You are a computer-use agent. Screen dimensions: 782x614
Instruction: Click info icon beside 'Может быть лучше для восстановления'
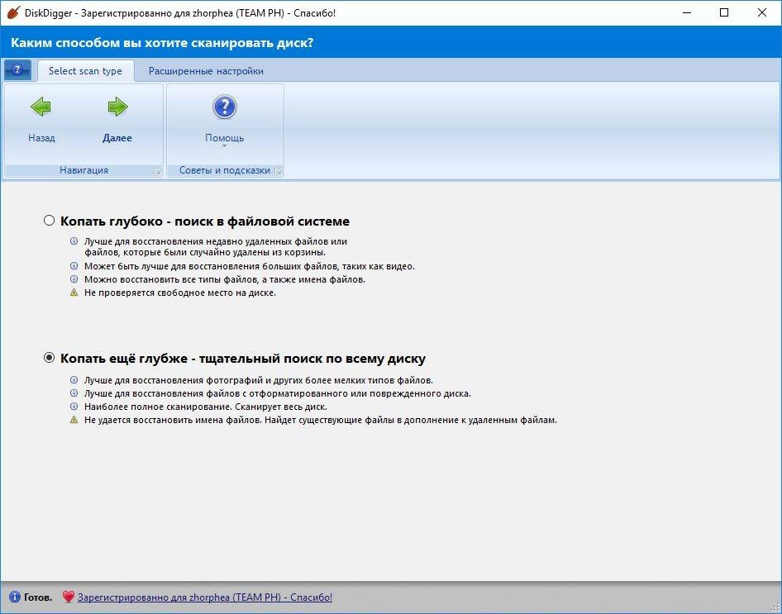[x=74, y=266]
